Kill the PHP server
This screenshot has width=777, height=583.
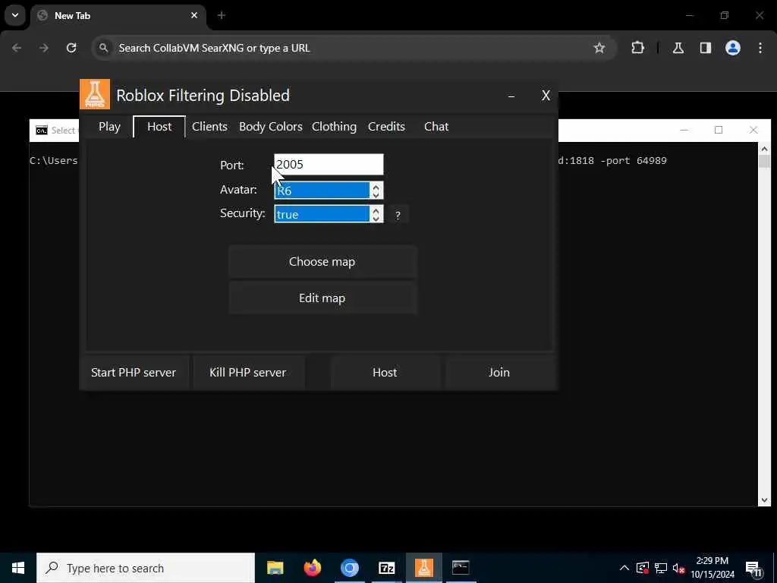[x=248, y=372]
